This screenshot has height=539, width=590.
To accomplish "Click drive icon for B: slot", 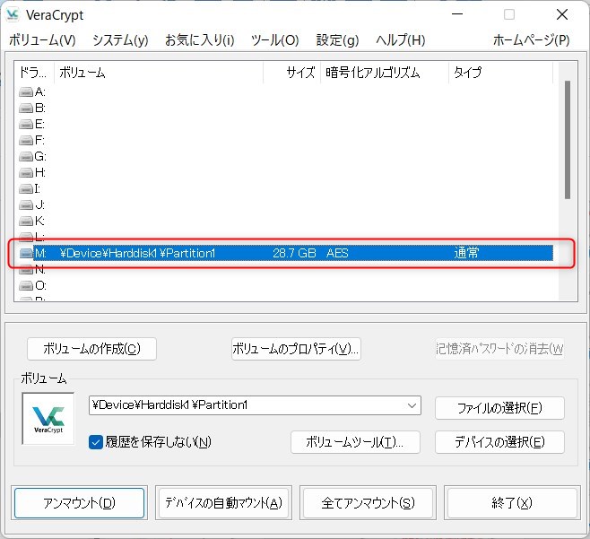I will 26,109.
